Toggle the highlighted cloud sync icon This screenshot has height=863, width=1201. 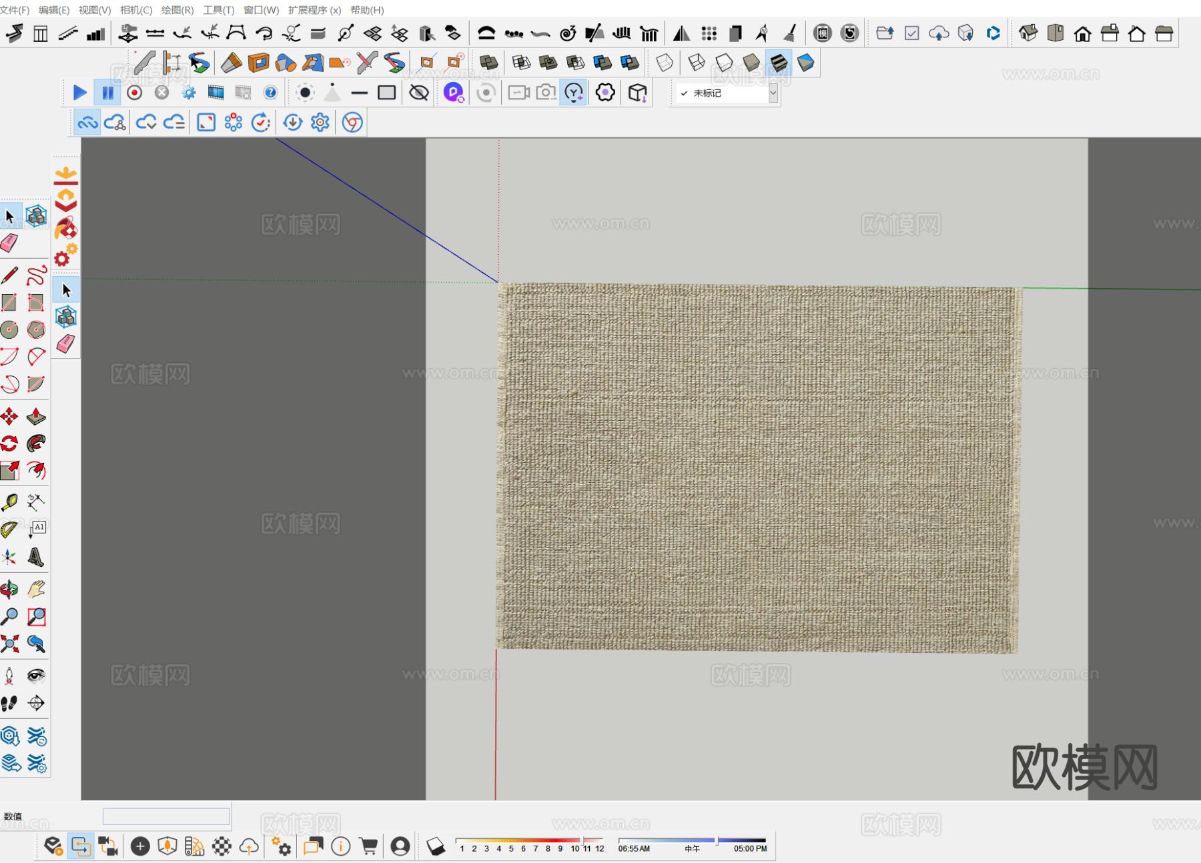[87, 123]
